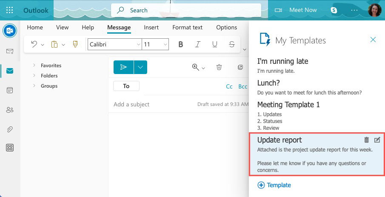Insert the Update report template
Image resolution: width=385 pixels, height=197 pixels.
pyautogui.click(x=317, y=154)
